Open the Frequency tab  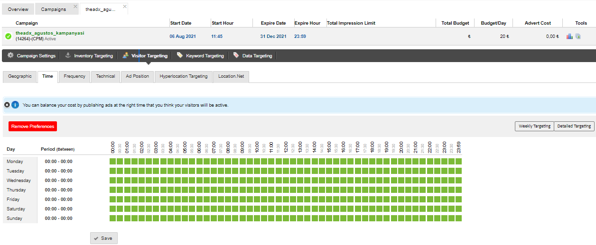(x=74, y=76)
